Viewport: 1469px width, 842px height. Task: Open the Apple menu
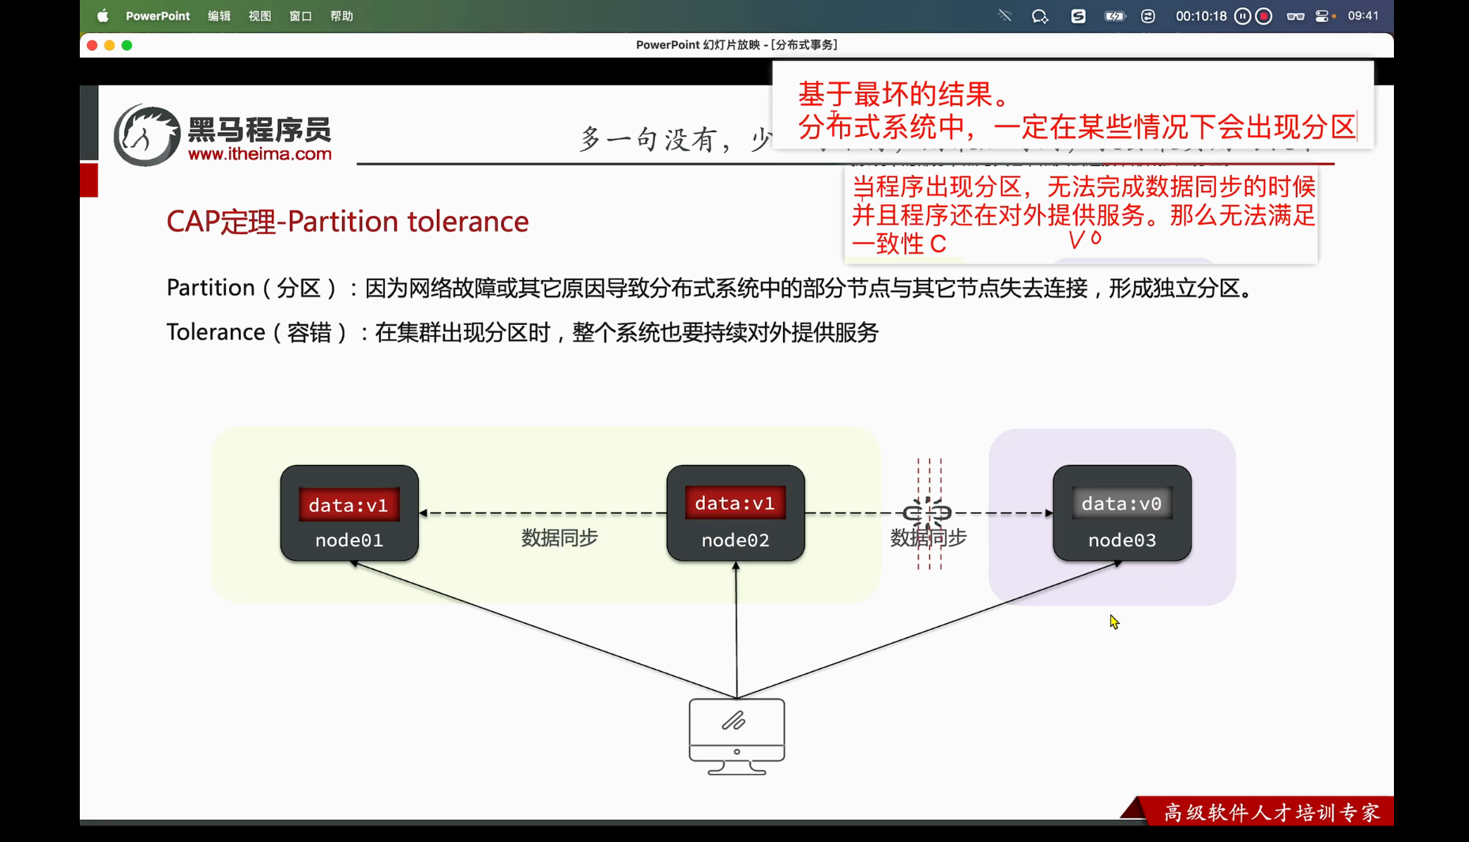click(x=103, y=16)
